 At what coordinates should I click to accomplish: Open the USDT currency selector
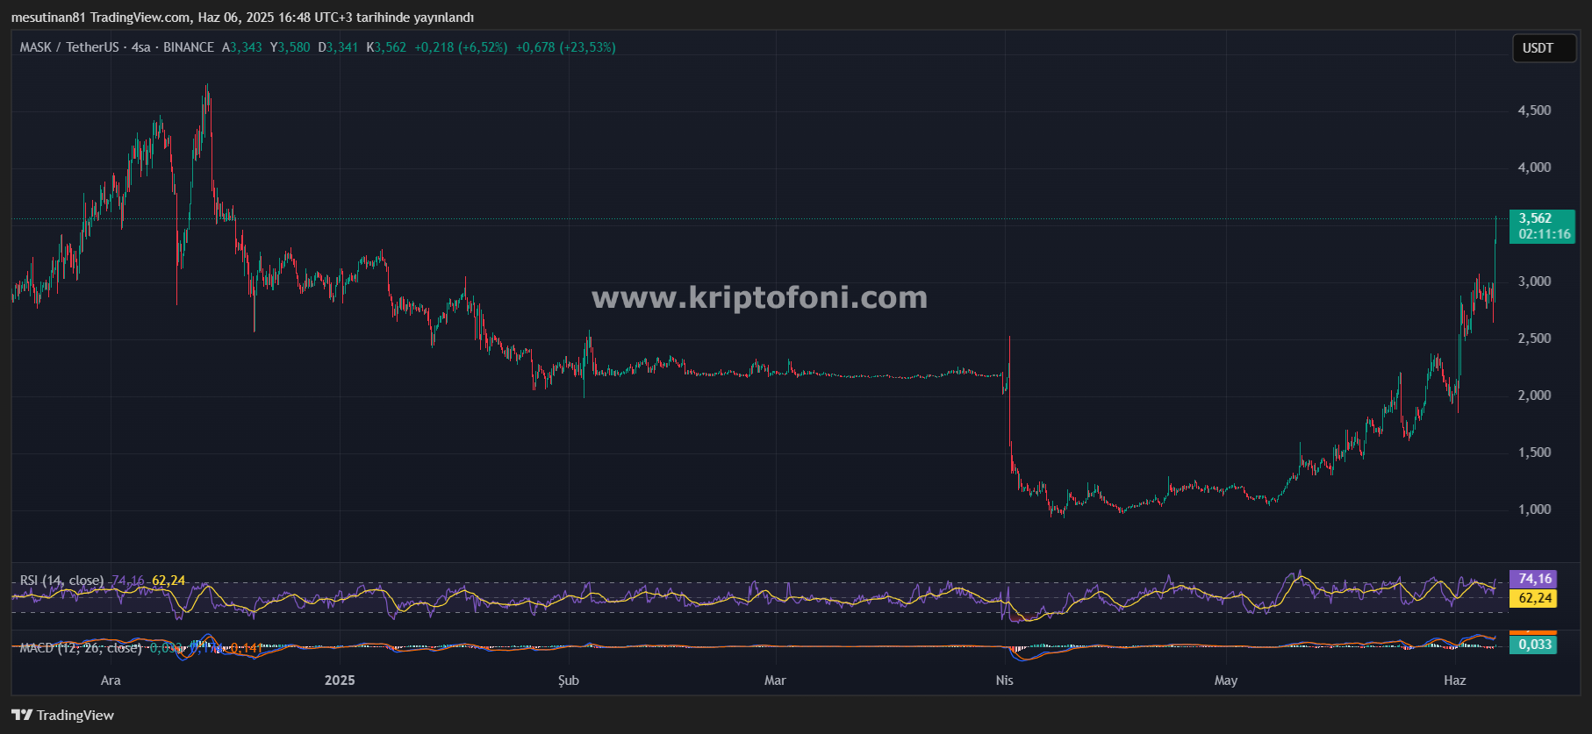(x=1544, y=48)
